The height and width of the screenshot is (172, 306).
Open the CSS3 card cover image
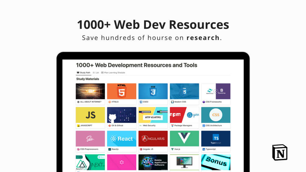point(153,91)
